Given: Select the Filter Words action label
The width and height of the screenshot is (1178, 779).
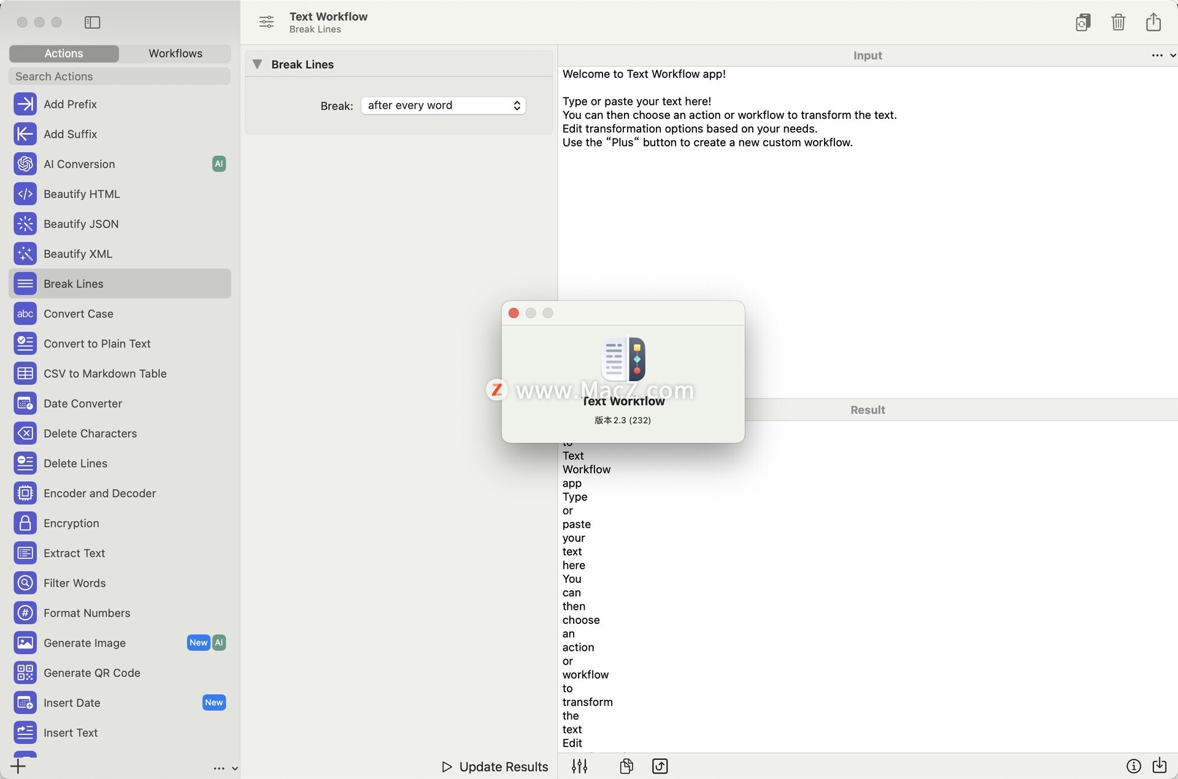Looking at the screenshot, I should point(74,583).
